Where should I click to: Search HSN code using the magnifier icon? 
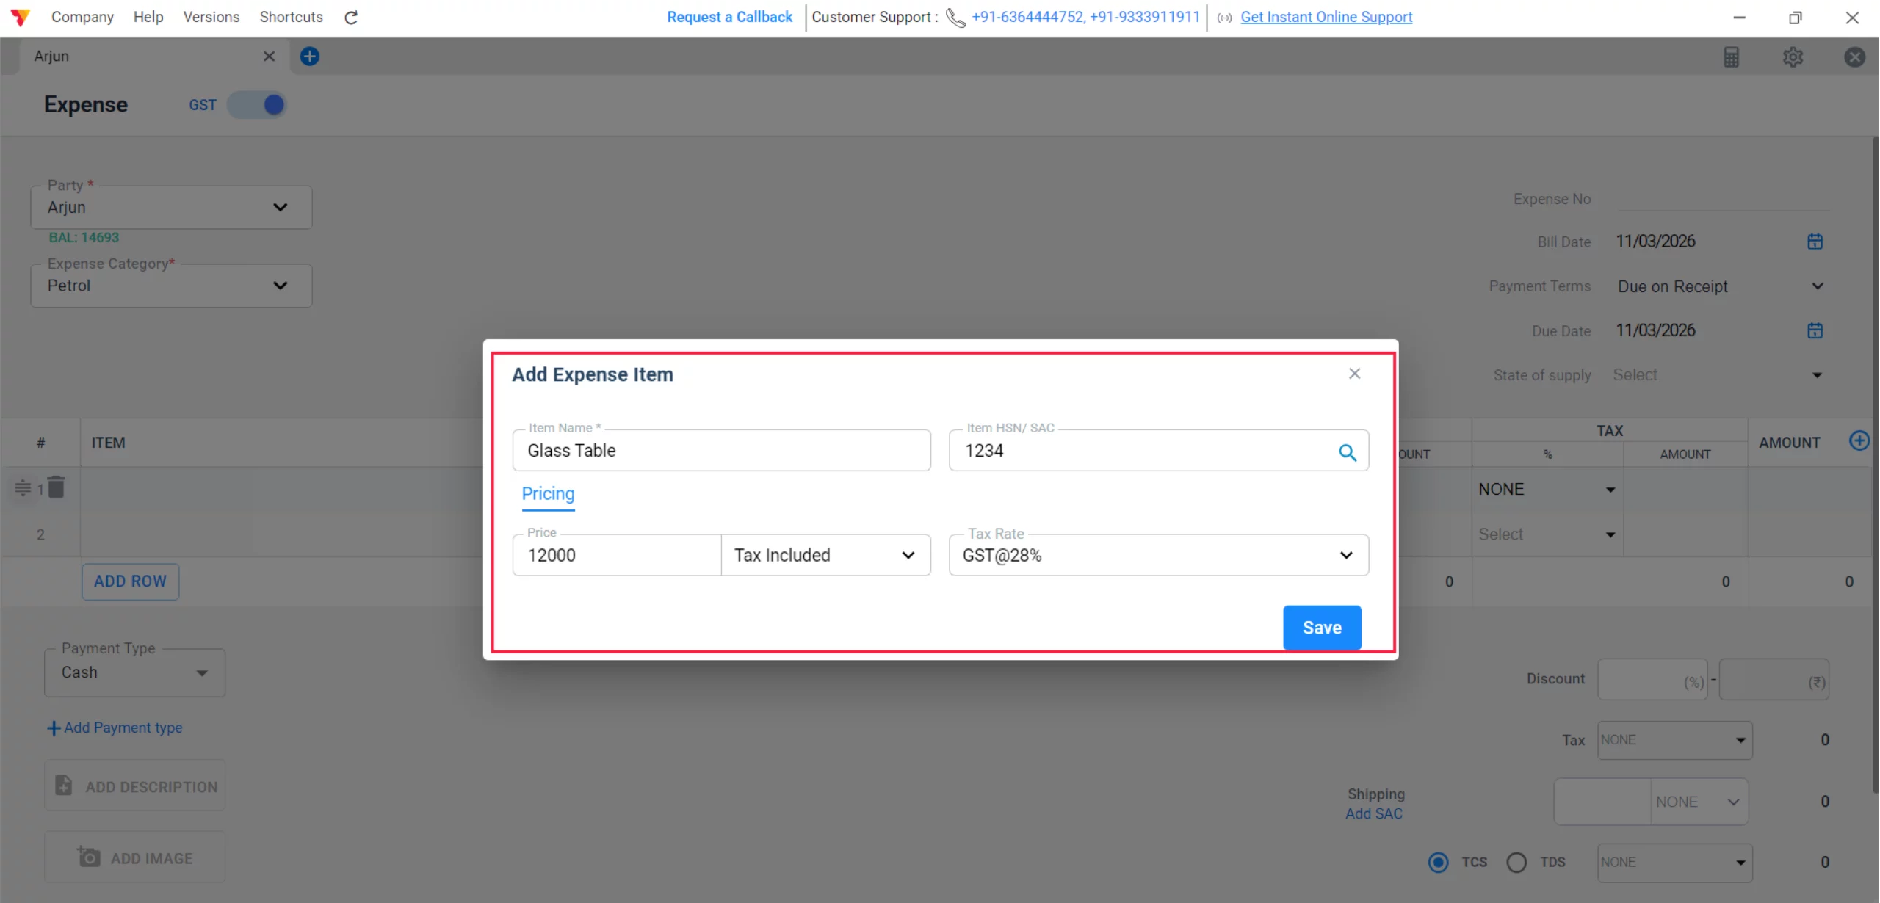click(1348, 452)
